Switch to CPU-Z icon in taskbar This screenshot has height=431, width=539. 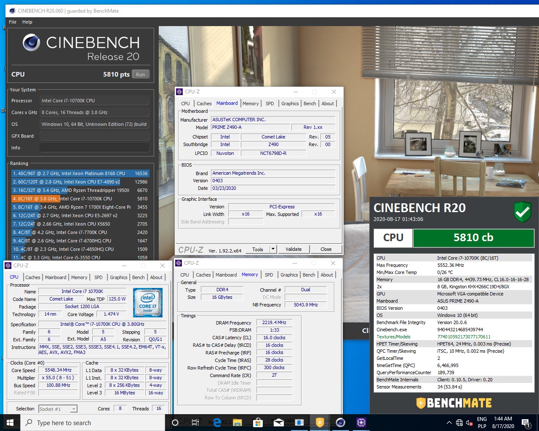(361, 423)
